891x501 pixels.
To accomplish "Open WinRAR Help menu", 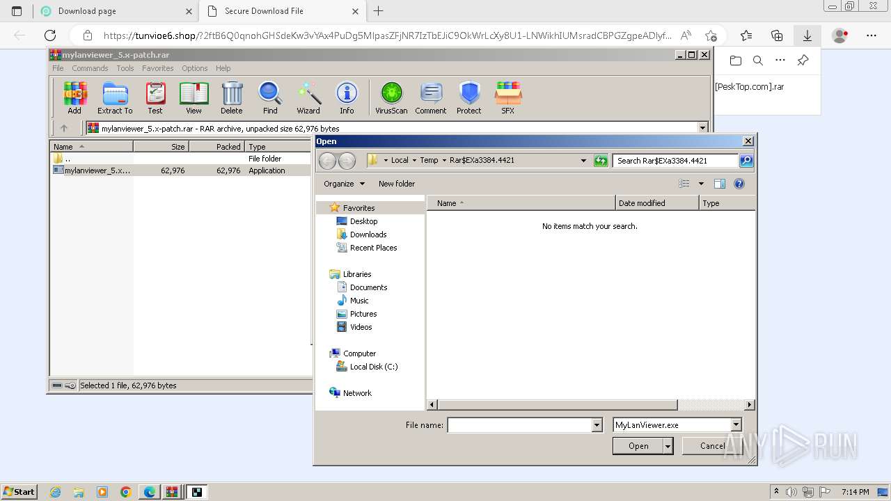I will 223,68.
